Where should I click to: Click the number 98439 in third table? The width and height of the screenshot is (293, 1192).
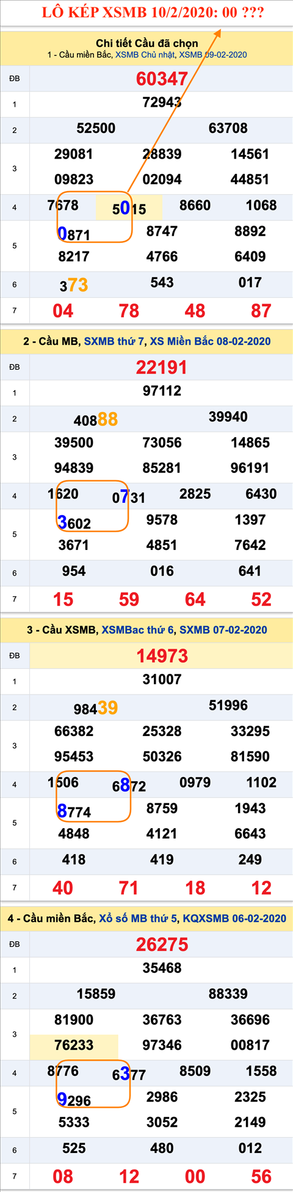pos(96,708)
